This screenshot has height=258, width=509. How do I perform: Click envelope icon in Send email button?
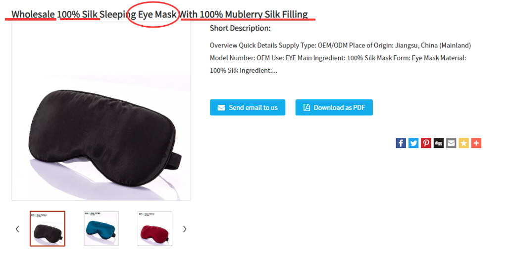pyautogui.click(x=221, y=108)
